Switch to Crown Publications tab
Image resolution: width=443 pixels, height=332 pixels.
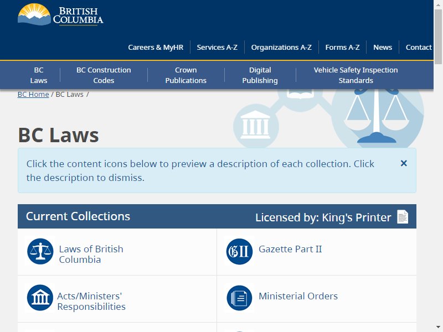[x=186, y=75]
